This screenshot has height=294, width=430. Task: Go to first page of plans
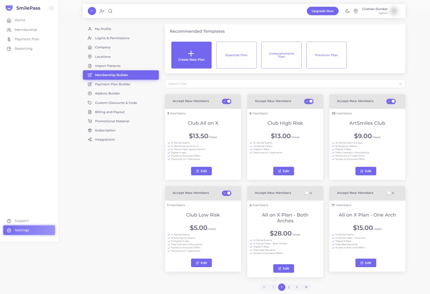(264, 287)
